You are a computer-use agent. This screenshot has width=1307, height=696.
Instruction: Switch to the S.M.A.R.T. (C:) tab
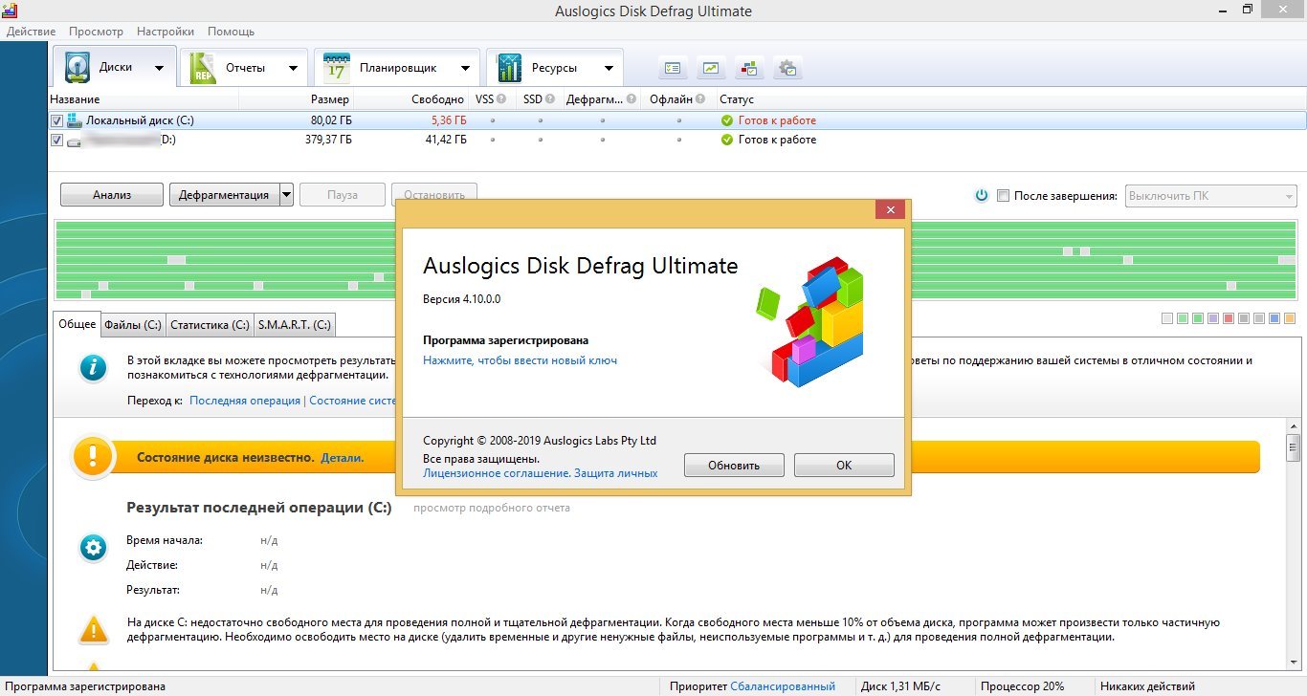tap(295, 325)
